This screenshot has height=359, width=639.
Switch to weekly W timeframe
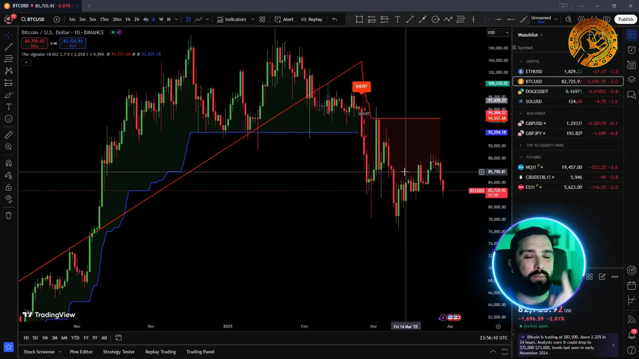(161, 19)
